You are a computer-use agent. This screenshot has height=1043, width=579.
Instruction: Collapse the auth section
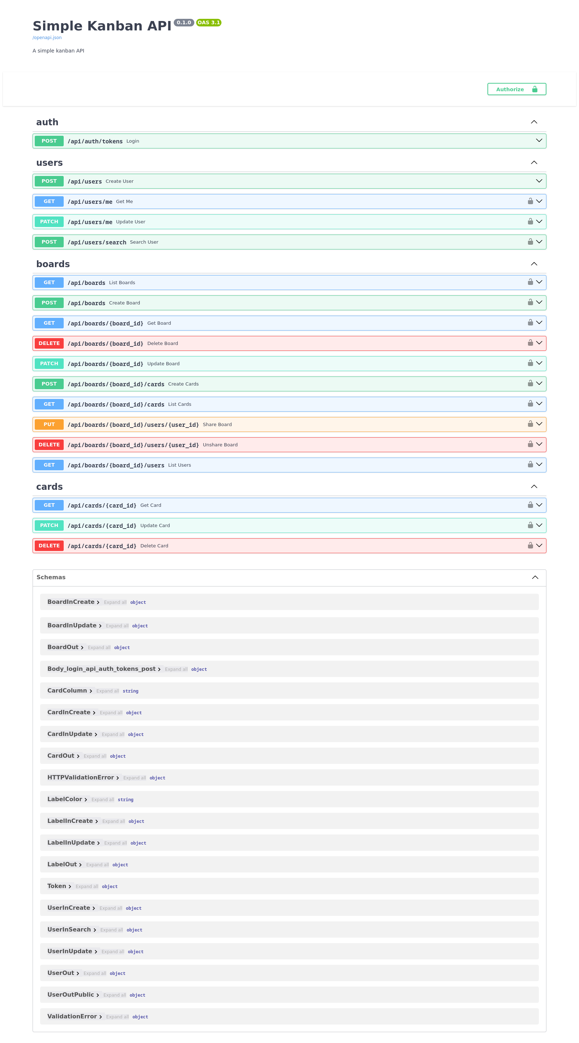click(x=534, y=122)
